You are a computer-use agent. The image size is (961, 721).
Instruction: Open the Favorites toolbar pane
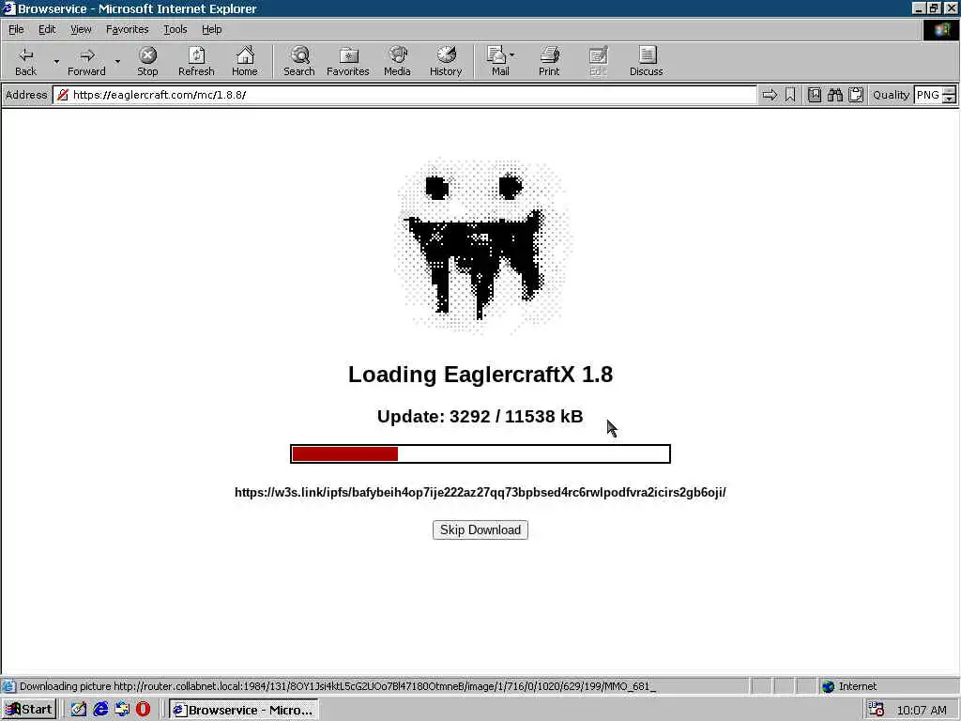coord(348,61)
